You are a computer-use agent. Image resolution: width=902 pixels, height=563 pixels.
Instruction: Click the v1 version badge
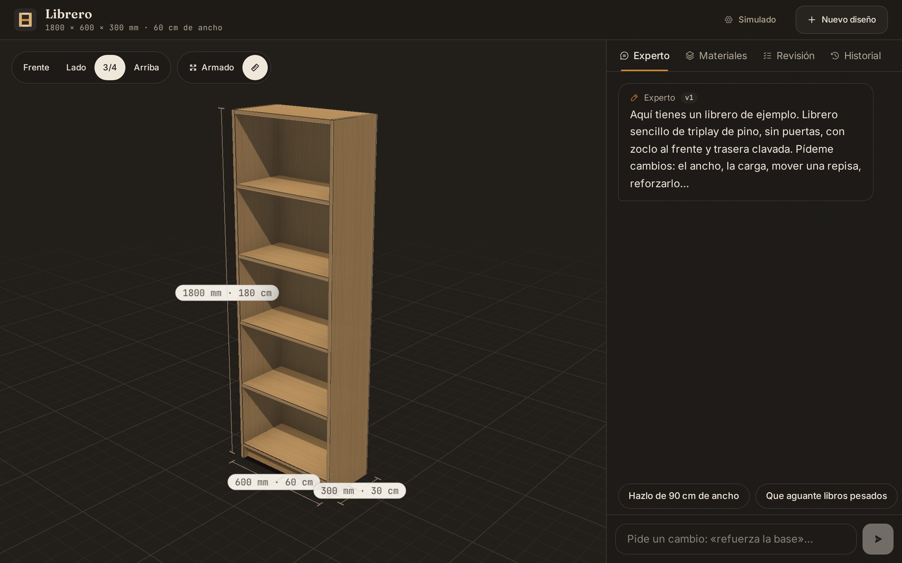point(689,97)
